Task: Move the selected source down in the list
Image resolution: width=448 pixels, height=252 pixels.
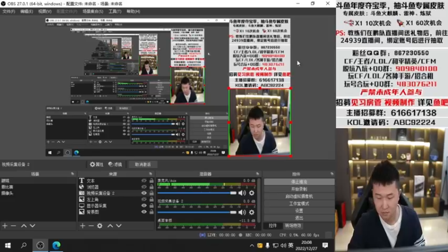Action: click(119, 226)
